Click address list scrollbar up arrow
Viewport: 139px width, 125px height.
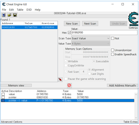pyautogui.click(x=136, y=95)
